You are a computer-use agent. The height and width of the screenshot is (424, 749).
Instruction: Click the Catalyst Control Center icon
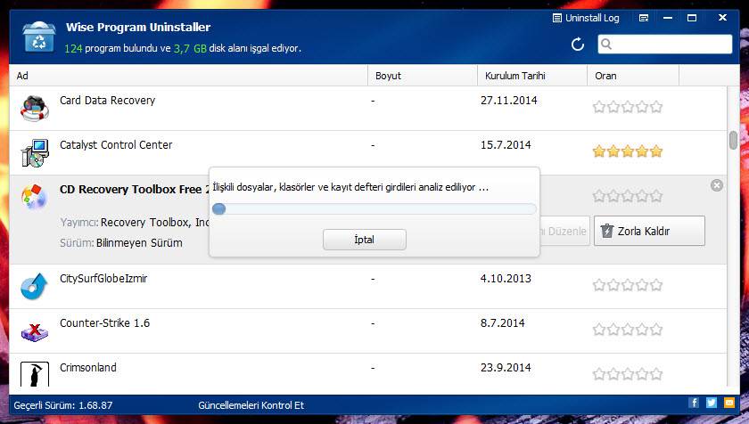click(34, 152)
